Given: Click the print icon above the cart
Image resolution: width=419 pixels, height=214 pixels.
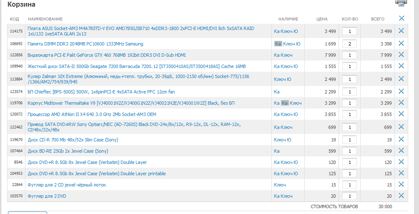Looking at the screenshot, I should point(401,3).
